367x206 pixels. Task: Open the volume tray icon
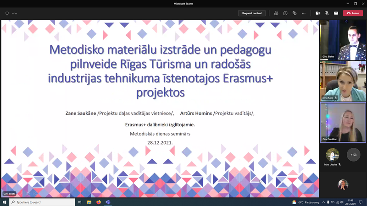click(342, 202)
